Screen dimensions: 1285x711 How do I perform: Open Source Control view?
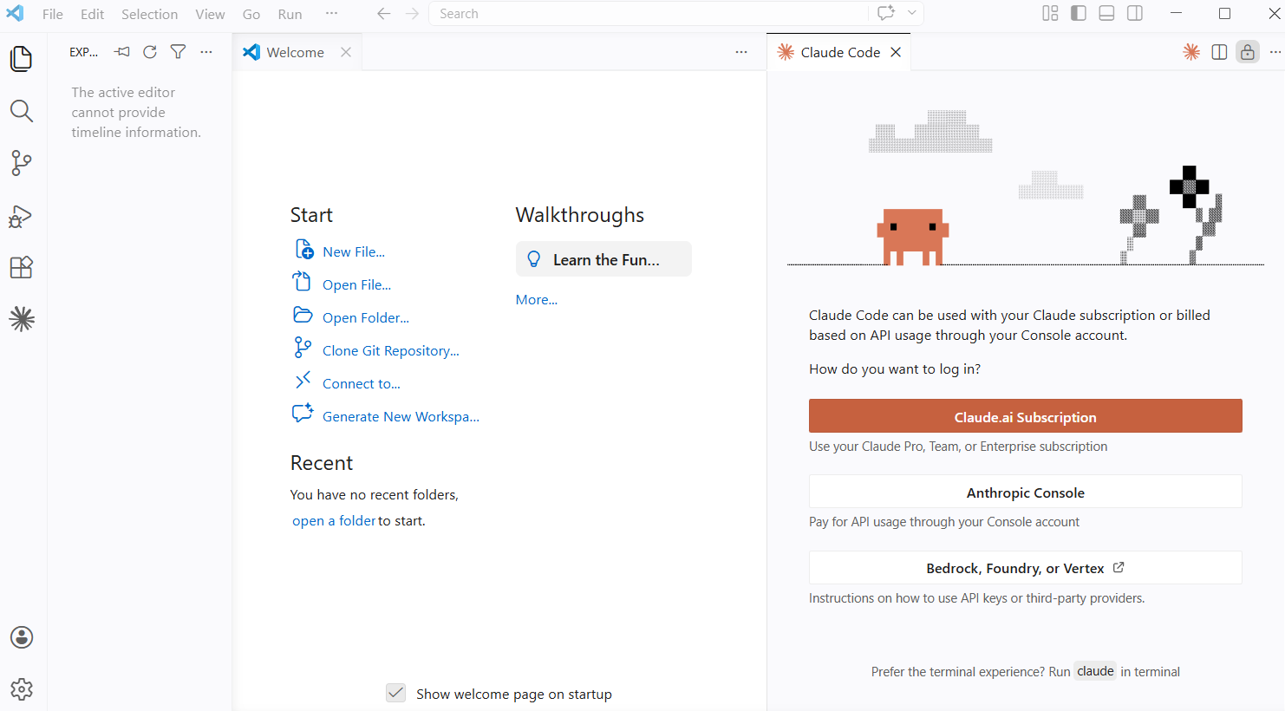click(22, 163)
